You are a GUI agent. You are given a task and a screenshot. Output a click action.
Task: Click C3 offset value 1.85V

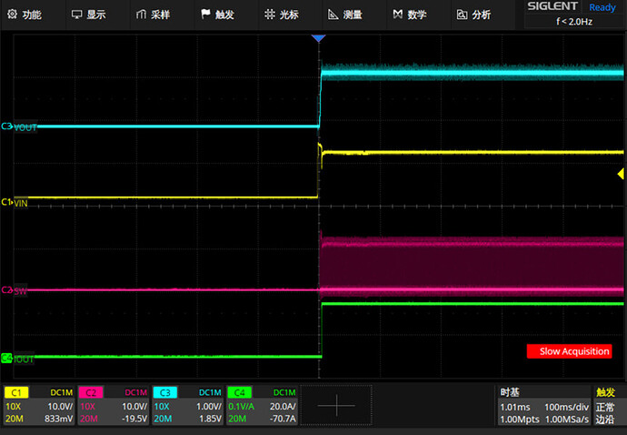[210, 419]
